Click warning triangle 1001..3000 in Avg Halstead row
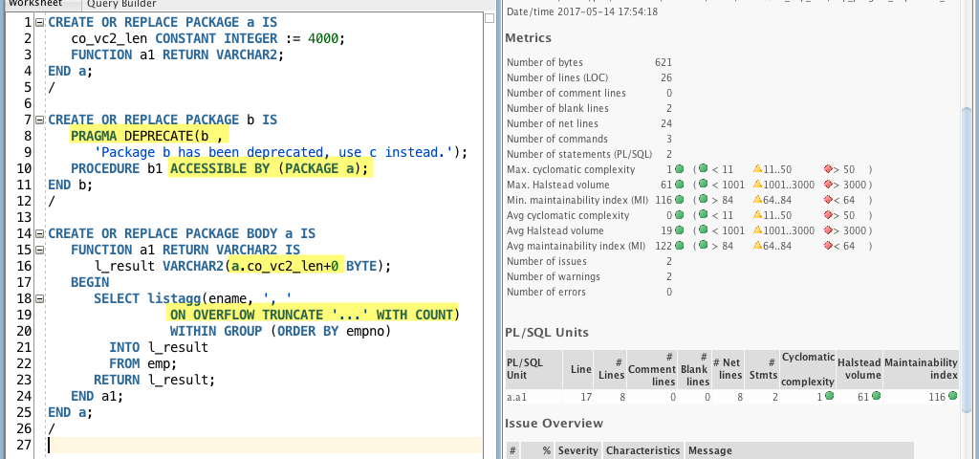 click(x=758, y=229)
